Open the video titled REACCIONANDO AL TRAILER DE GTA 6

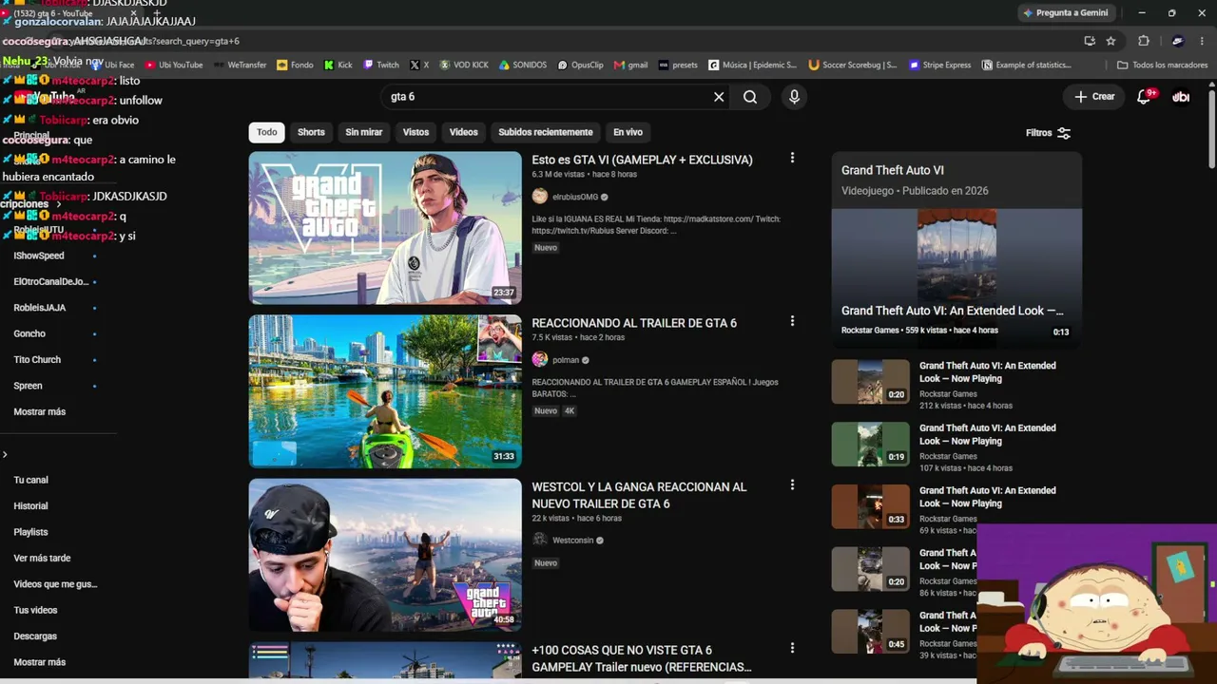pos(634,323)
